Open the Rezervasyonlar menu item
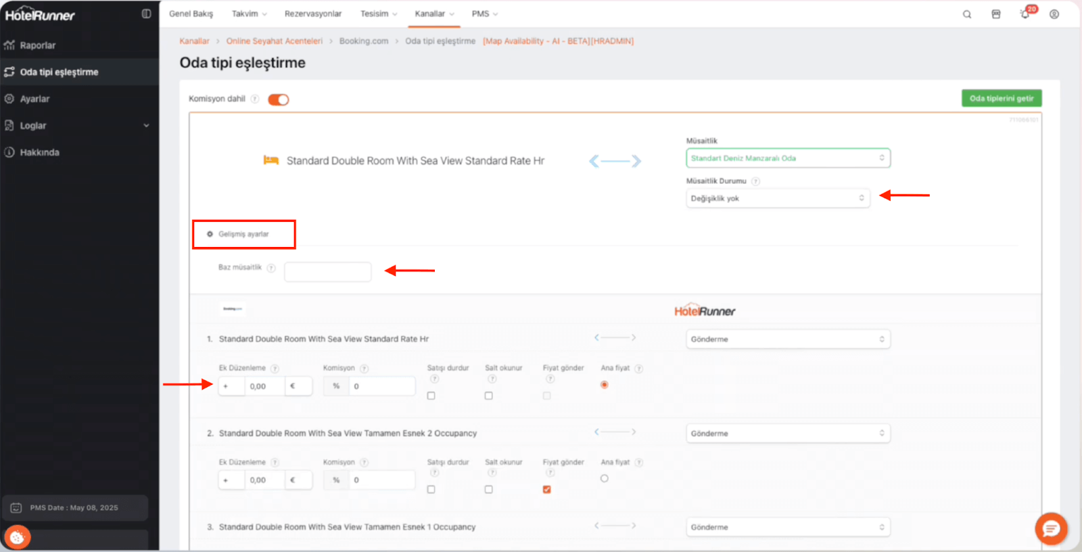Screen dimensions: 1082x552 [x=313, y=14]
